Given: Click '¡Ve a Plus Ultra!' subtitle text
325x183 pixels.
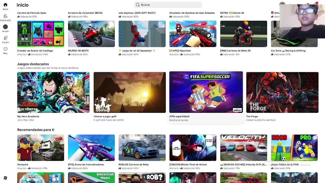Looking at the screenshot, I should click(x=26, y=120).
